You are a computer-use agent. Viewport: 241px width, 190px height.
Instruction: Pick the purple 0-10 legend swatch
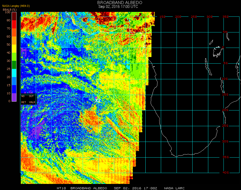(x=14, y=97)
